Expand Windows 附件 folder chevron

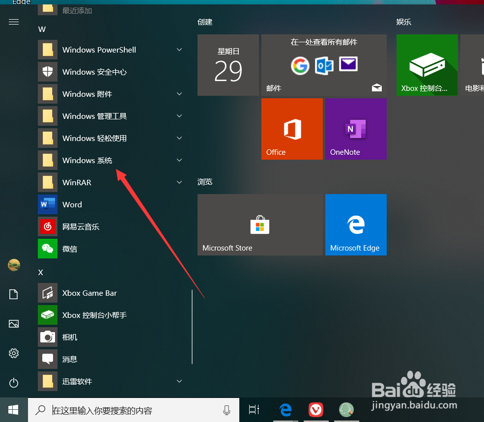pos(179,94)
